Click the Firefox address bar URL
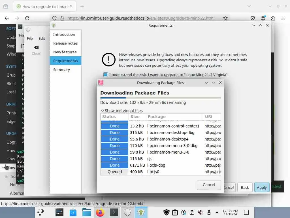290x218 pixels. point(141,18)
